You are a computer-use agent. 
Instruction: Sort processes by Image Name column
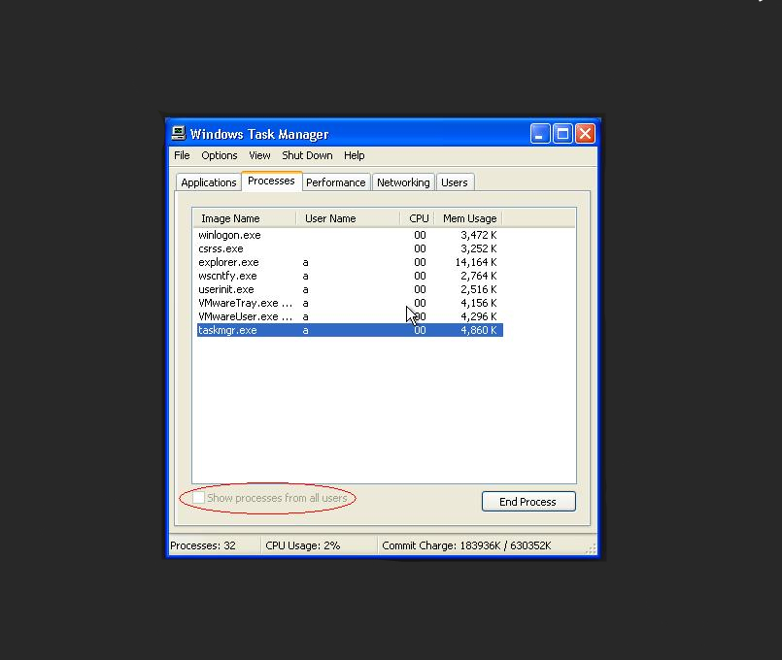click(245, 218)
